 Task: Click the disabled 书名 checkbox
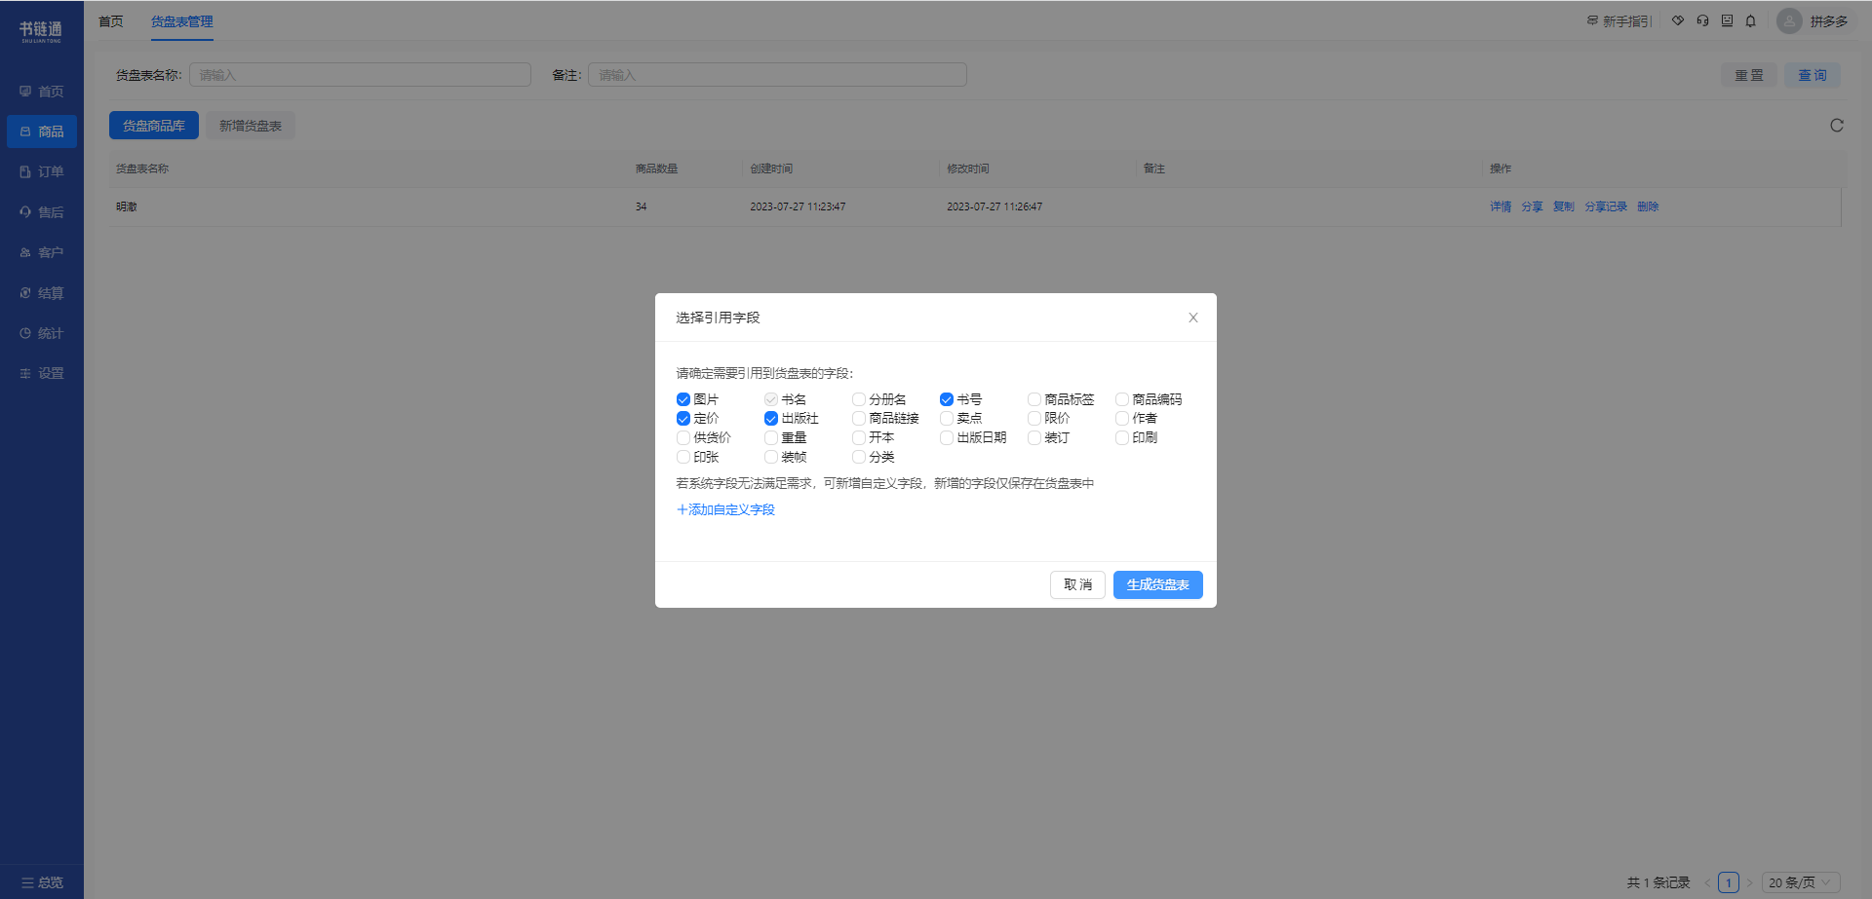coord(770,399)
